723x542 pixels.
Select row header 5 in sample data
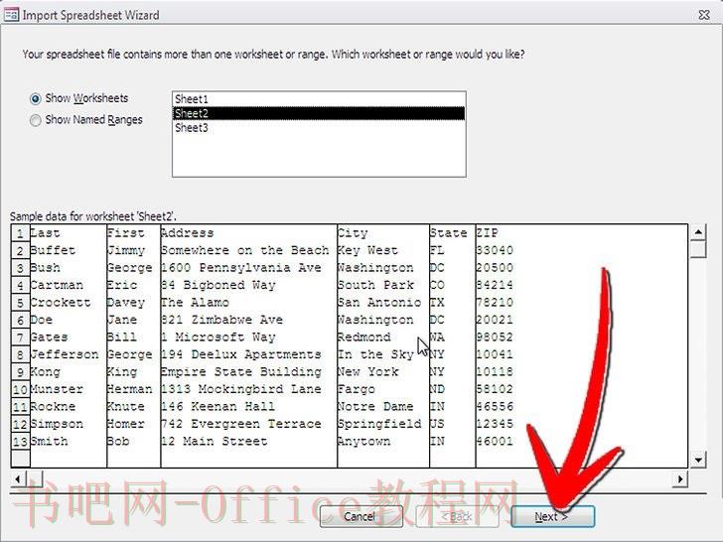pos(20,303)
